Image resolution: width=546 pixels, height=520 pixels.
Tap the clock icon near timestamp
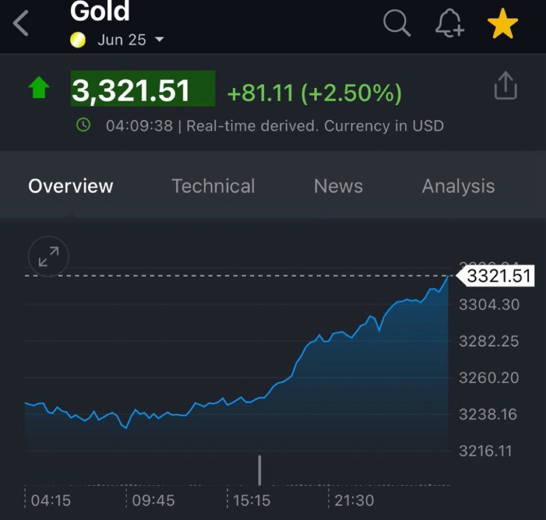83,125
